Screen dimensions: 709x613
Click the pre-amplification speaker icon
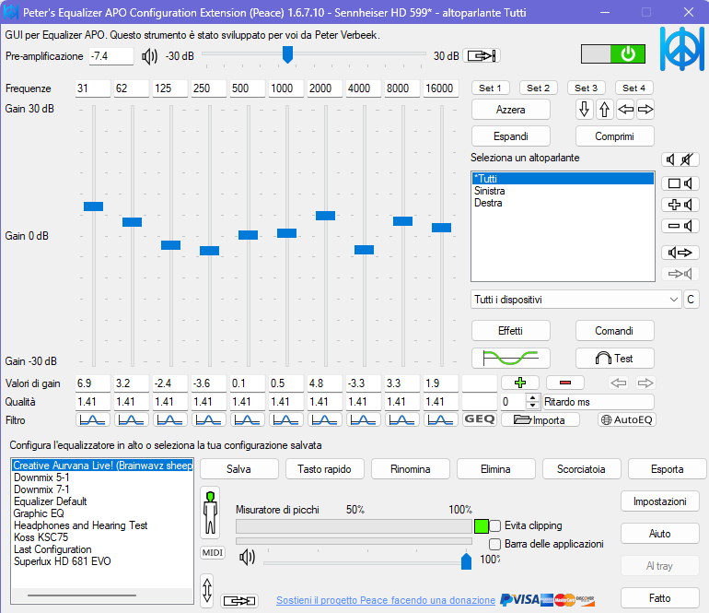coord(149,56)
